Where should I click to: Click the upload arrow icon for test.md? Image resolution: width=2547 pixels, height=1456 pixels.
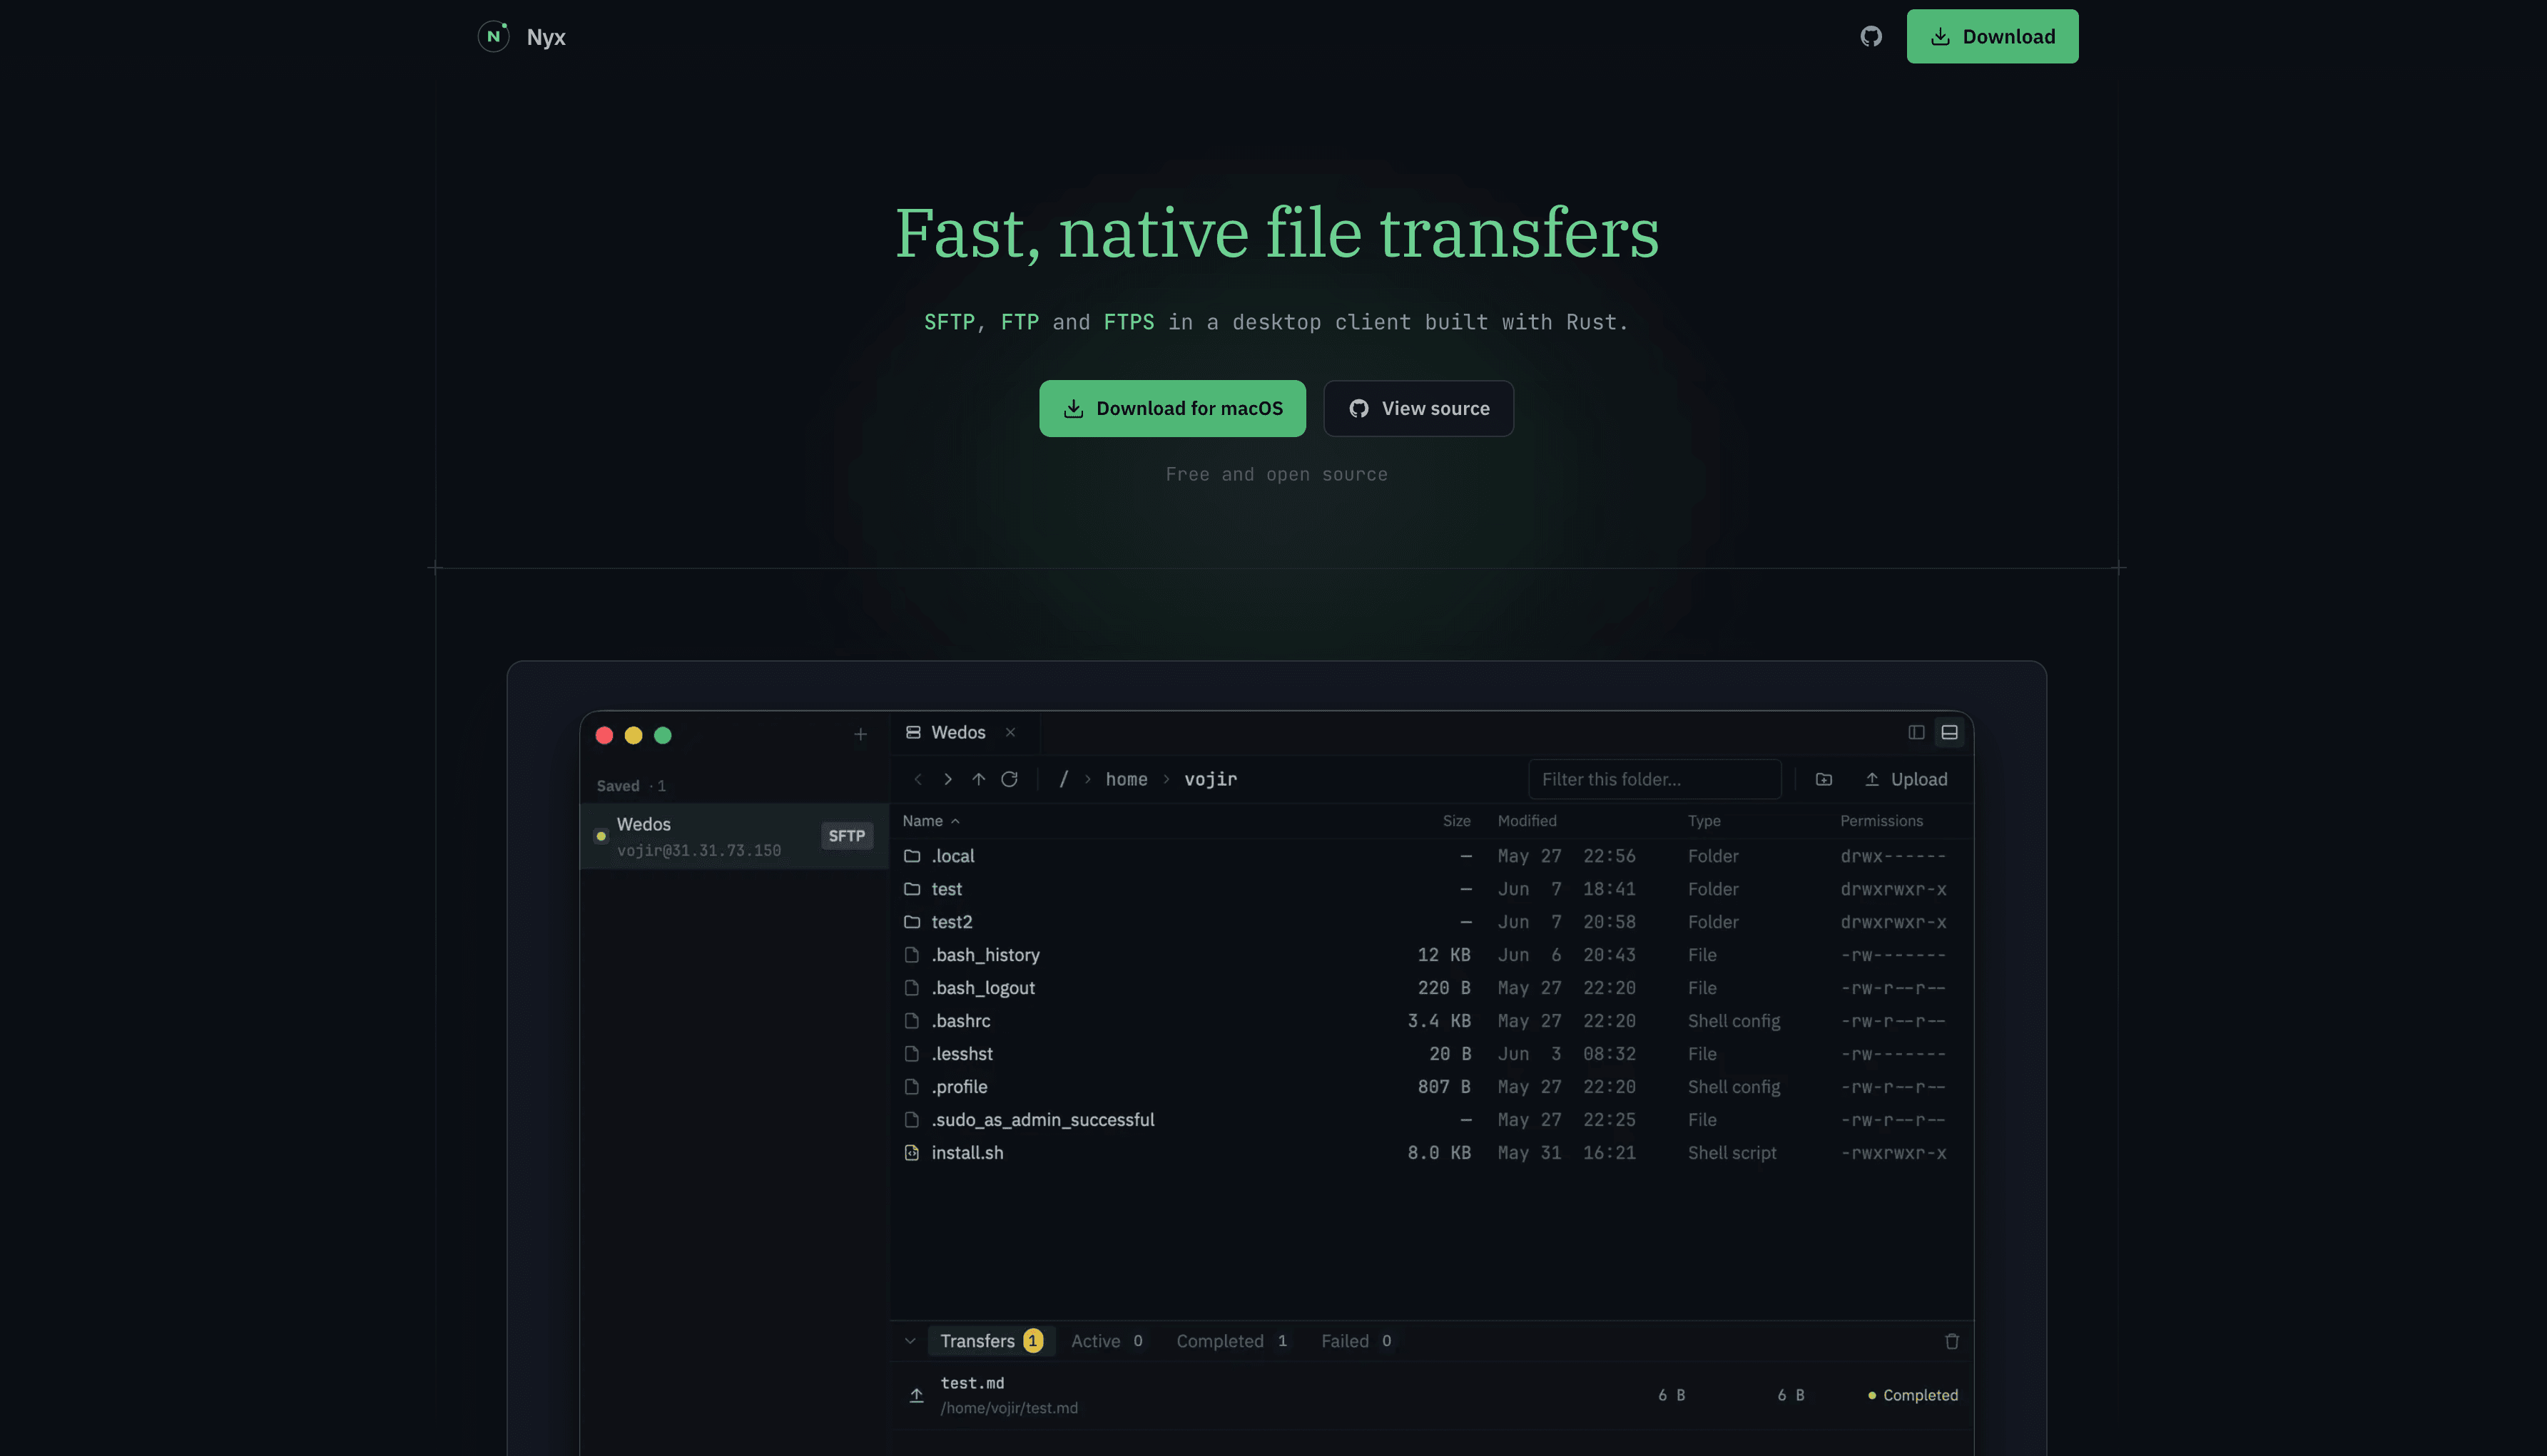[x=916, y=1395]
